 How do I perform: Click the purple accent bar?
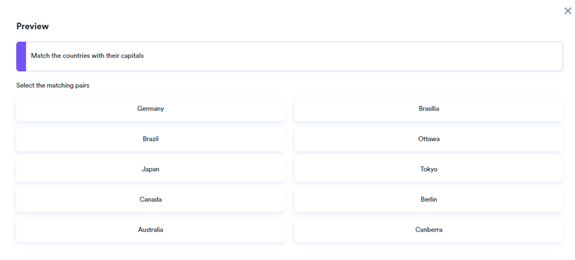click(x=21, y=56)
